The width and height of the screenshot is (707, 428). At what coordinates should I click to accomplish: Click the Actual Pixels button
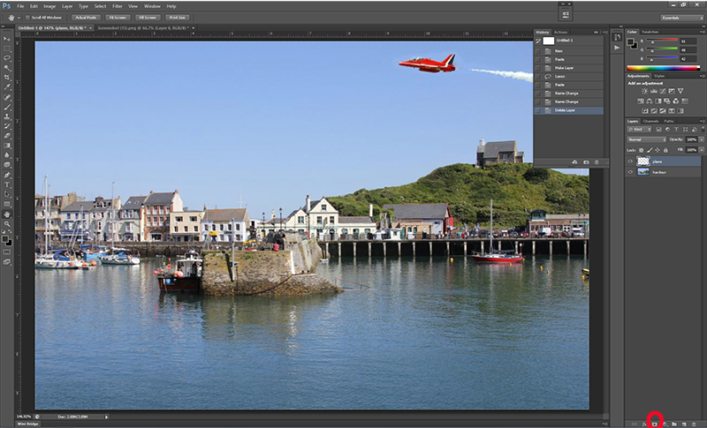pos(85,17)
